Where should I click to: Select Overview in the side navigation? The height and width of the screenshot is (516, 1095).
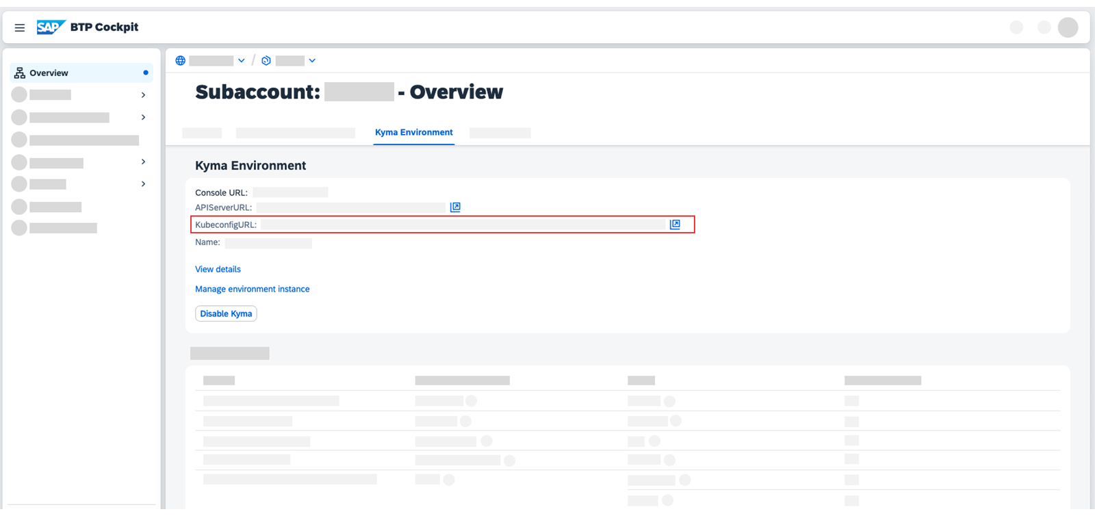coord(81,73)
